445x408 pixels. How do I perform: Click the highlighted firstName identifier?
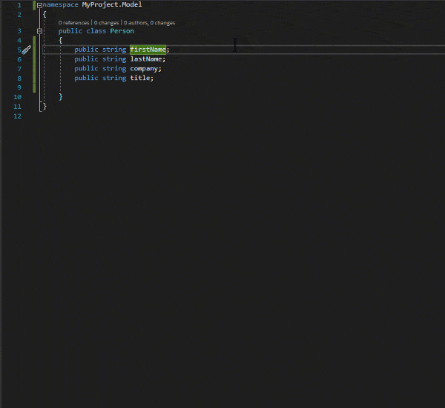(148, 50)
